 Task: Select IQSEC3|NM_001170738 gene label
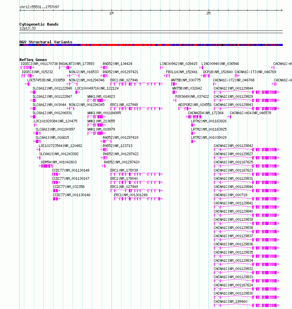click(39, 64)
